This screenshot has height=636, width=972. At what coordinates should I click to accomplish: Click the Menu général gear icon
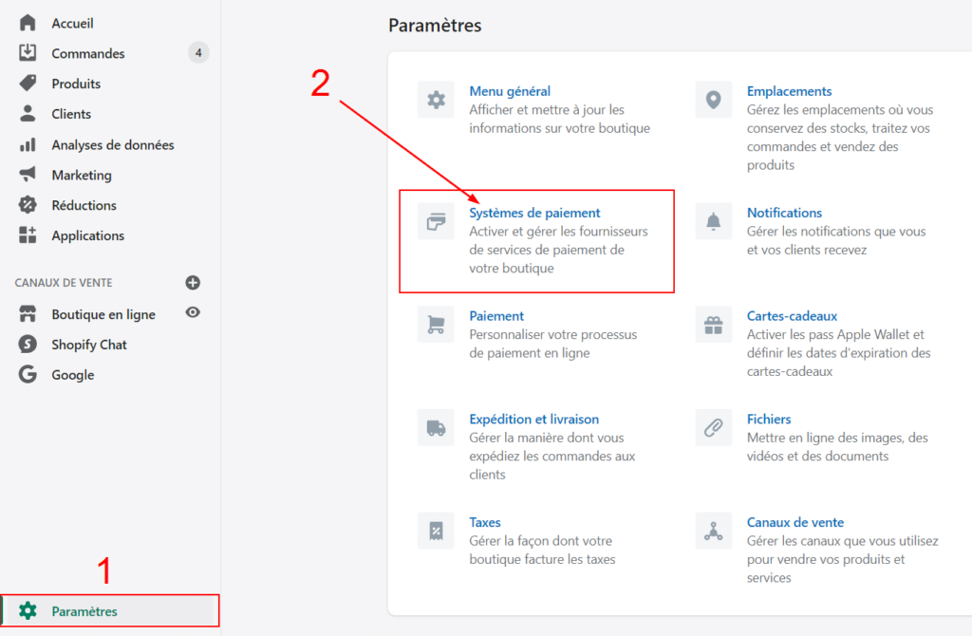click(x=436, y=100)
